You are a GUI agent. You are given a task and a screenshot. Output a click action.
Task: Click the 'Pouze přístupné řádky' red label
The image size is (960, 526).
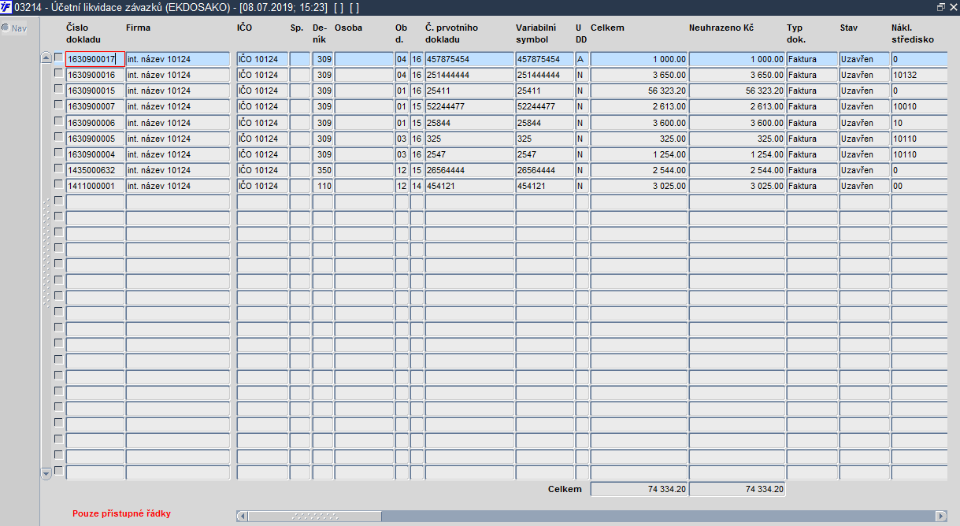pyautogui.click(x=121, y=513)
